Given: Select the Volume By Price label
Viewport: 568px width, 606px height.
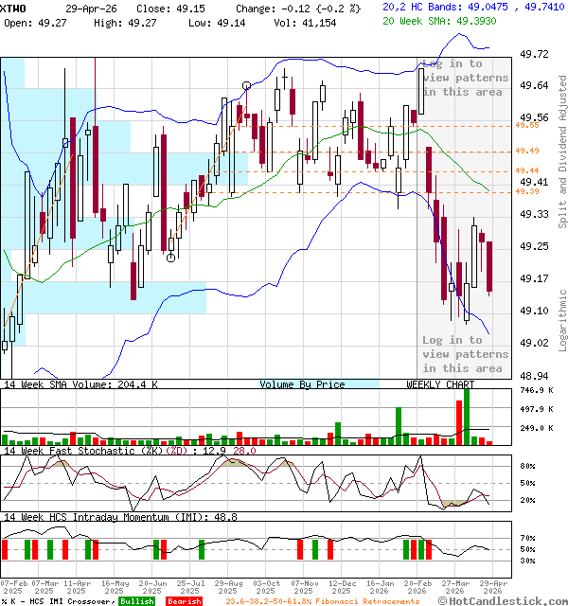Looking at the screenshot, I should click(x=302, y=384).
